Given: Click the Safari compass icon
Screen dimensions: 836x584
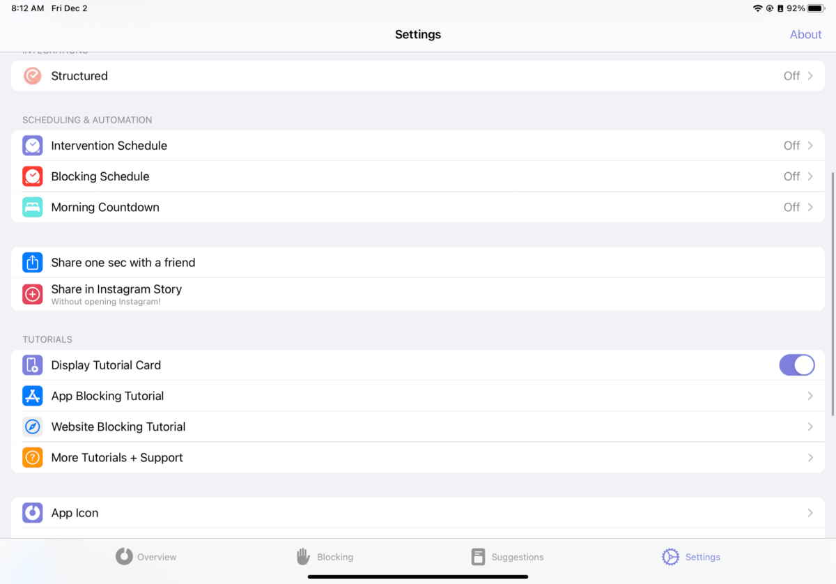Looking at the screenshot, I should [33, 427].
